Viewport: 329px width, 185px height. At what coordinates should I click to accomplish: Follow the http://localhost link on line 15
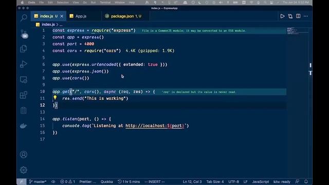click(155, 126)
